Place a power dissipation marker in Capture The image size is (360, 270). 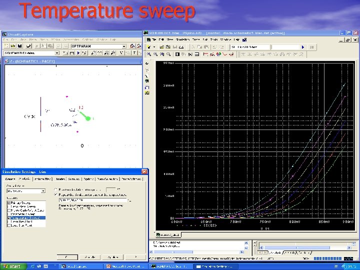pyautogui.click(x=113, y=53)
